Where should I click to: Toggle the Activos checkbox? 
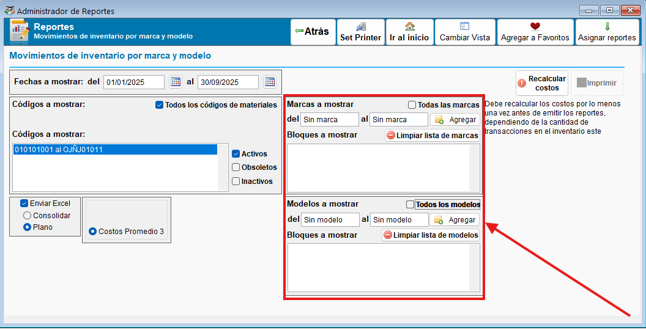pos(236,153)
